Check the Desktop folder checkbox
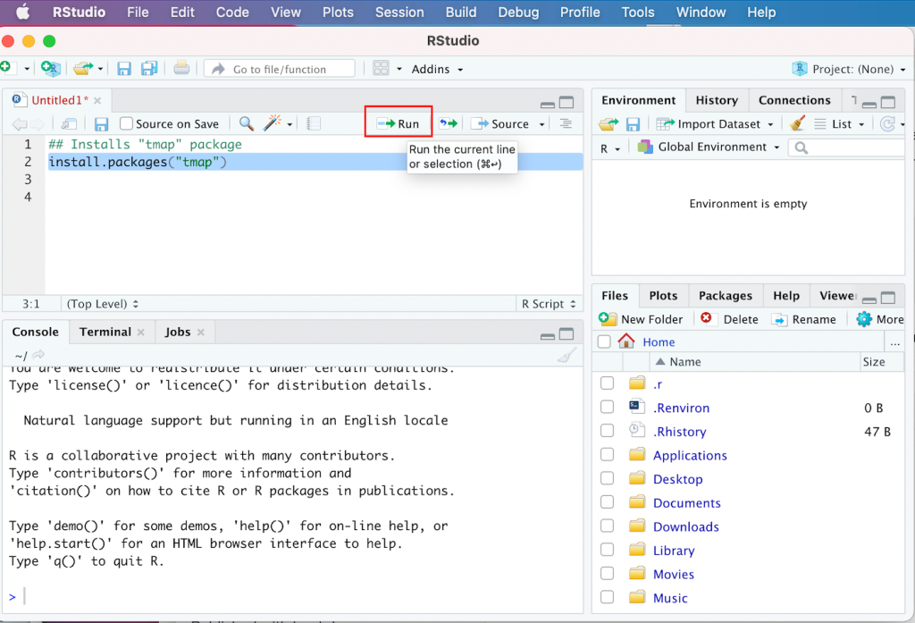The width and height of the screenshot is (915, 623). coord(607,478)
